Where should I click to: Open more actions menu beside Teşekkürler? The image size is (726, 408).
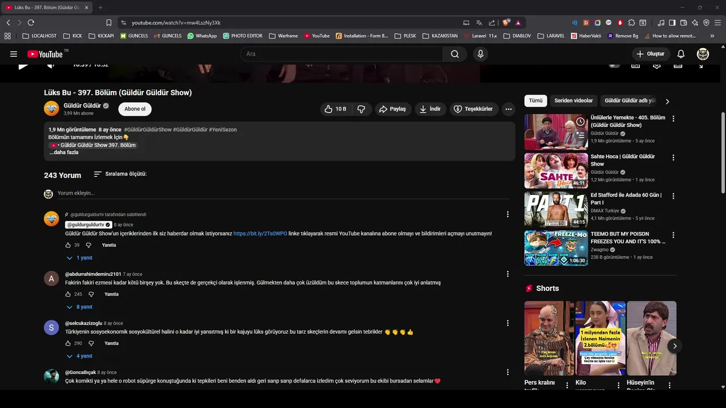pos(508,109)
